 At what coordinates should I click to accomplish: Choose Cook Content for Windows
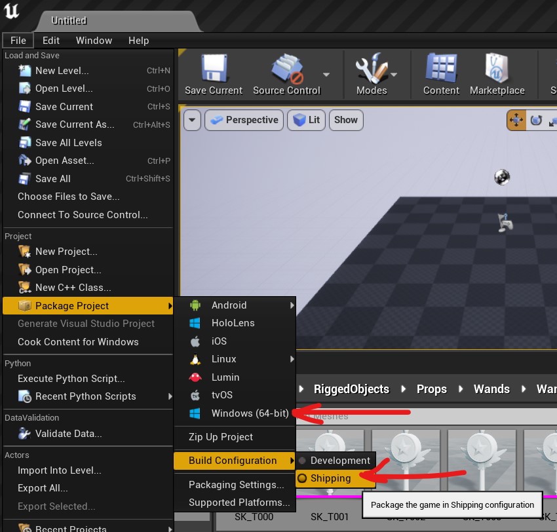88,341
